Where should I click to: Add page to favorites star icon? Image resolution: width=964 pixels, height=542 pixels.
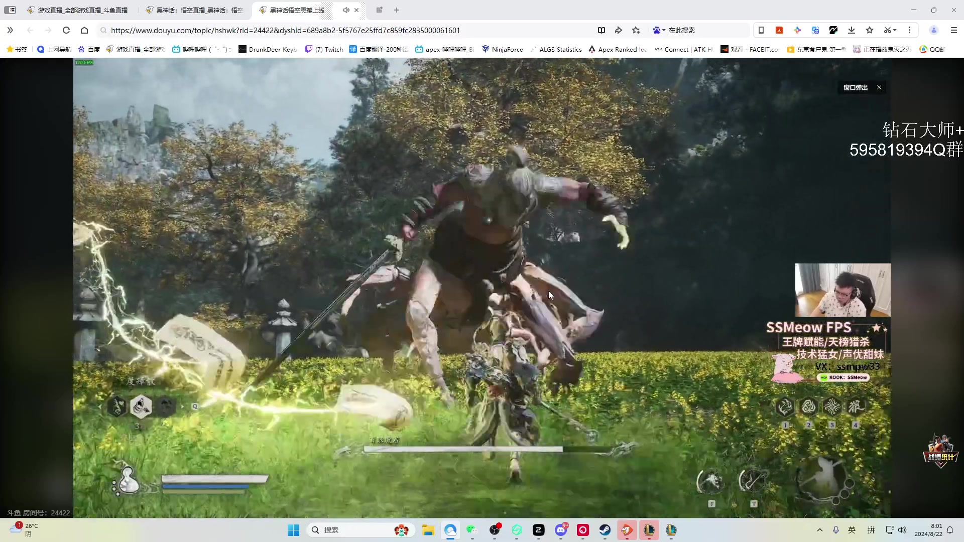[636, 30]
